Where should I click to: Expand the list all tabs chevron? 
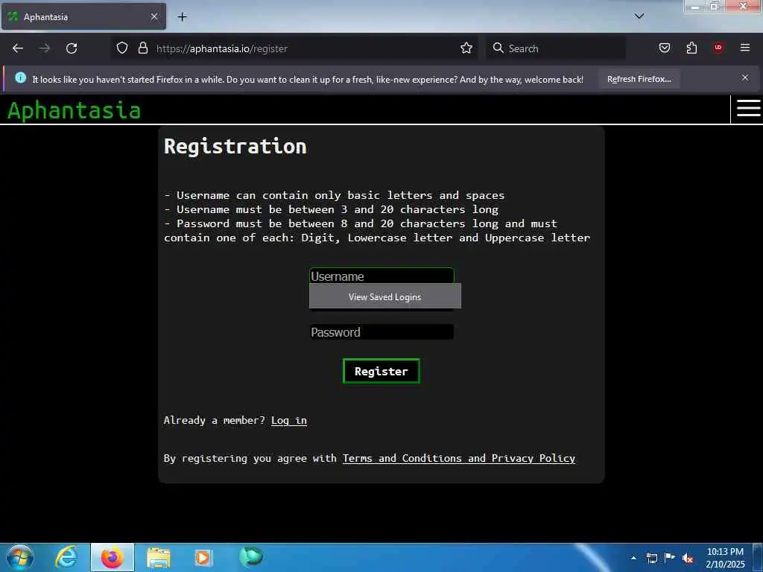click(x=639, y=16)
